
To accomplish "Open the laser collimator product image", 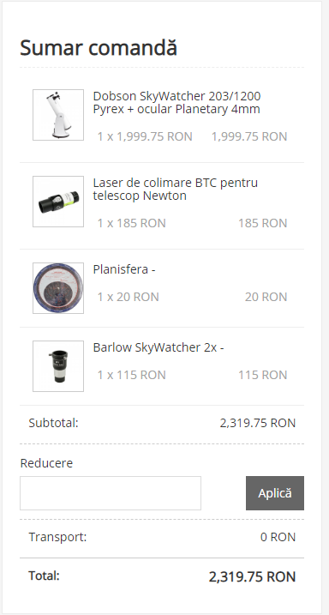I will coord(58,202).
